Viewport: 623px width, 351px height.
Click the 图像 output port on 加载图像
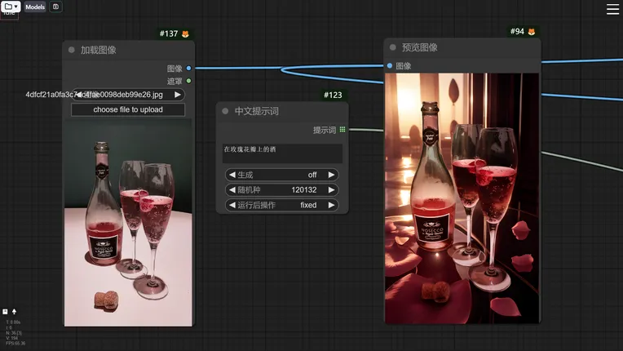click(x=188, y=69)
